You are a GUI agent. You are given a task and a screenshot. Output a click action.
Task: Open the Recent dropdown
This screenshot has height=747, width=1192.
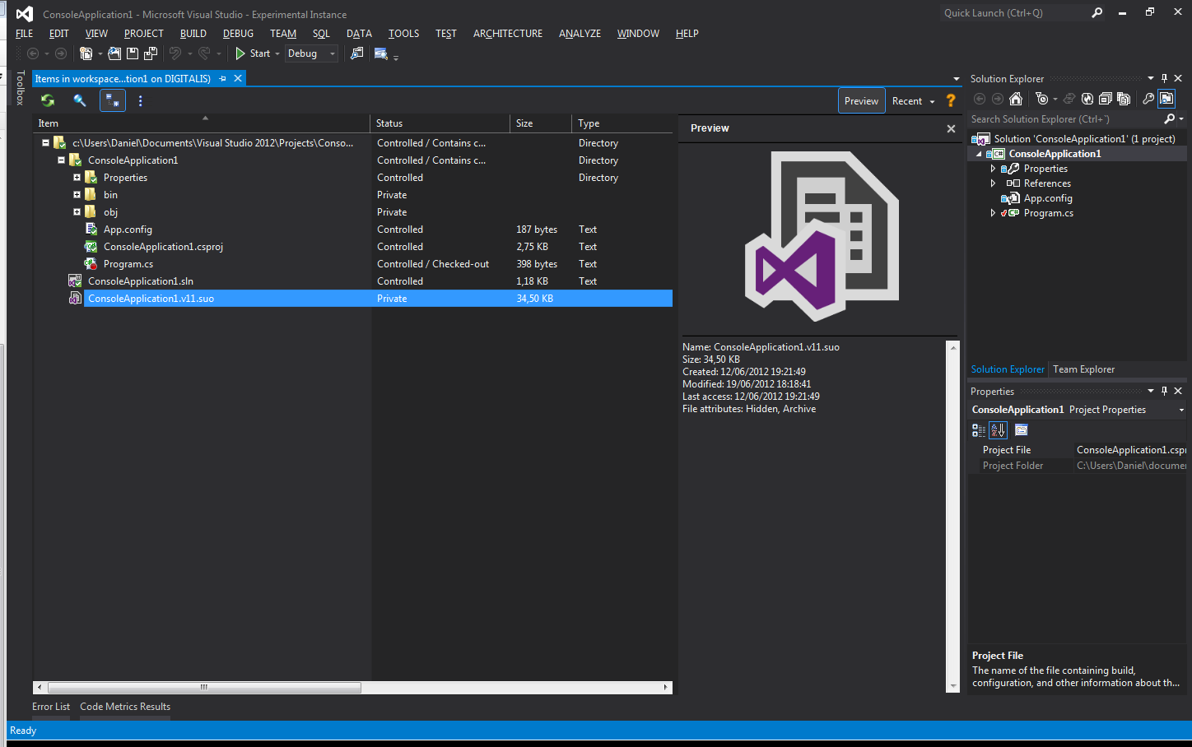click(914, 100)
